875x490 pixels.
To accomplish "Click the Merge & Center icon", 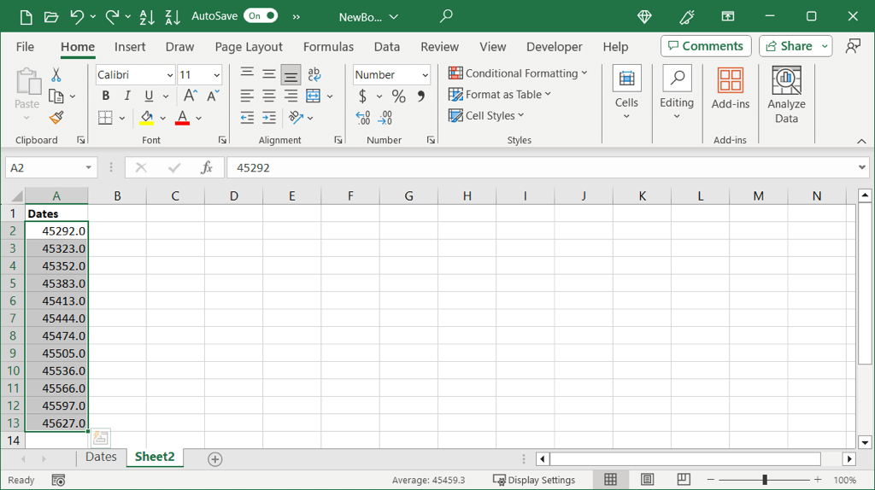I will click(x=314, y=96).
